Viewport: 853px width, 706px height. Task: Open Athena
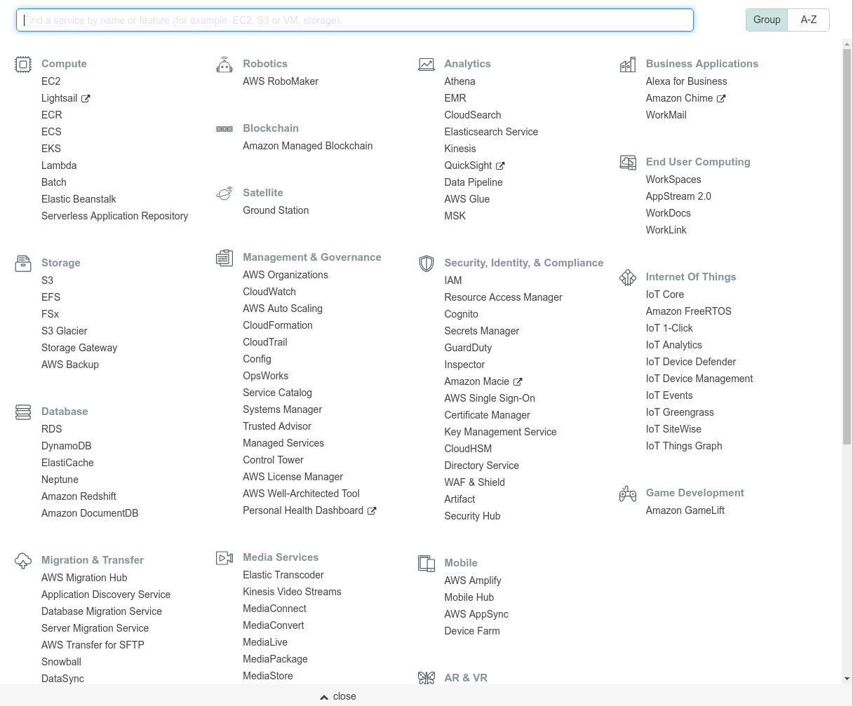[459, 81]
